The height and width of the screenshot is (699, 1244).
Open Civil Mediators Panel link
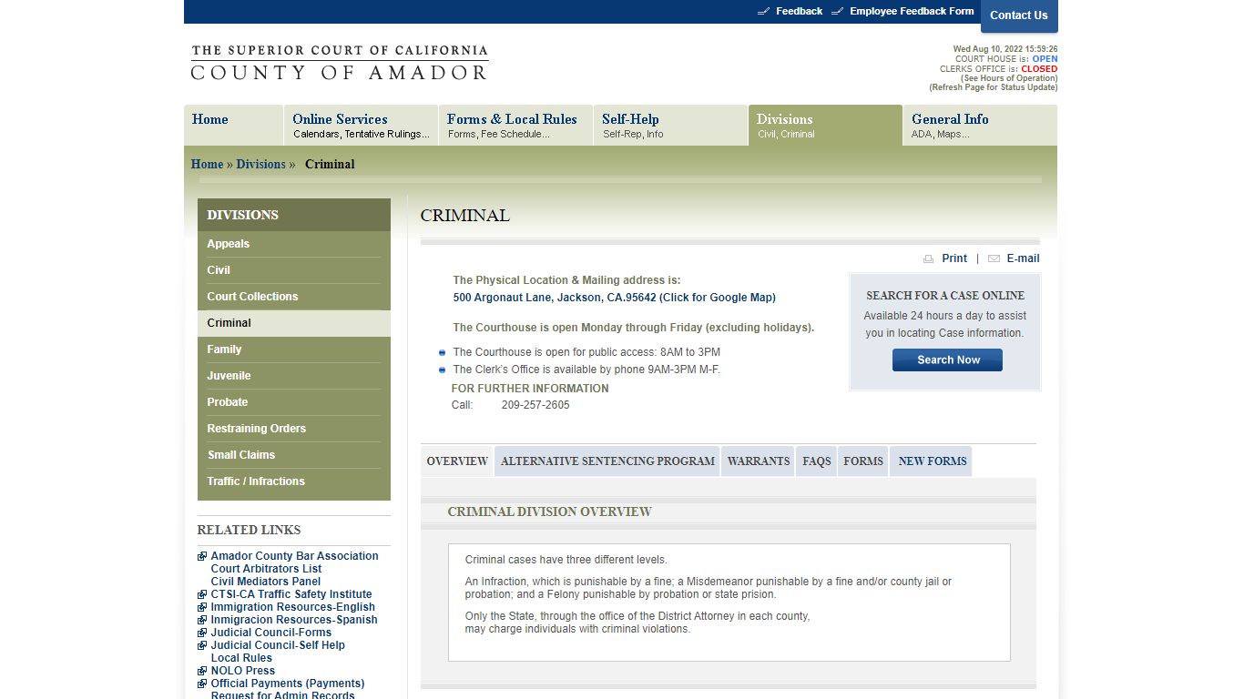tap(266, 582)
